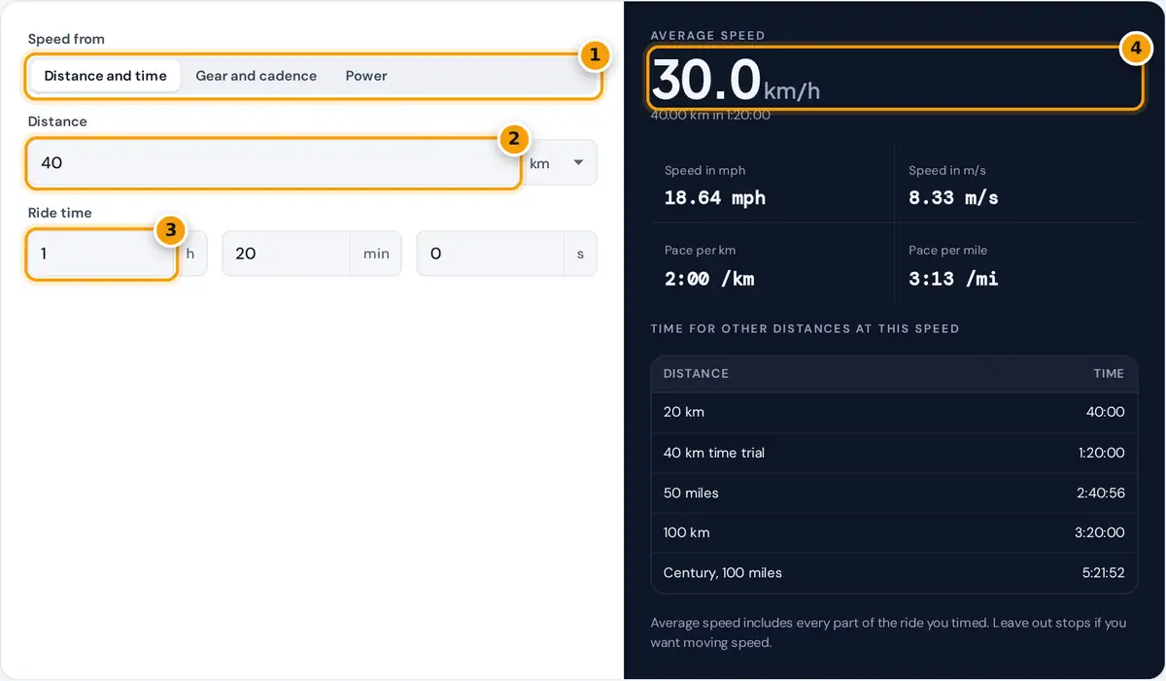Click the 100 km table row

click(x=894, y=532)
